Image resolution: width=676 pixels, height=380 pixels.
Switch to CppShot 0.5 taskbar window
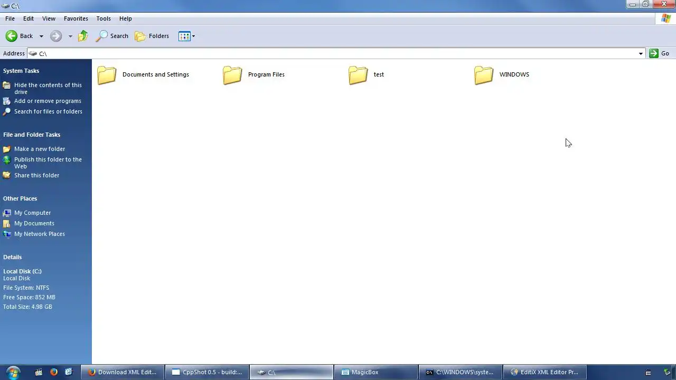pyautogui.click(x=207, y=372)
